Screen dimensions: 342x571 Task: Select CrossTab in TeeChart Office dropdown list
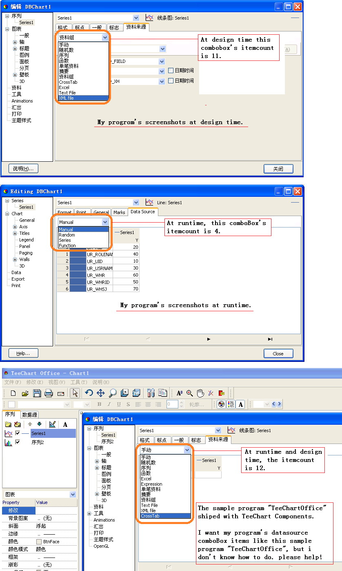(165, 516)
